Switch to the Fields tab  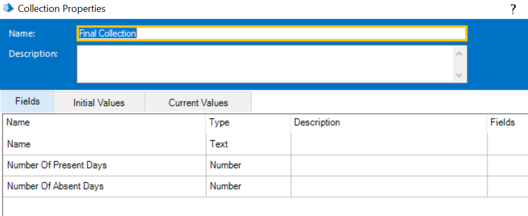click(27, 102)
